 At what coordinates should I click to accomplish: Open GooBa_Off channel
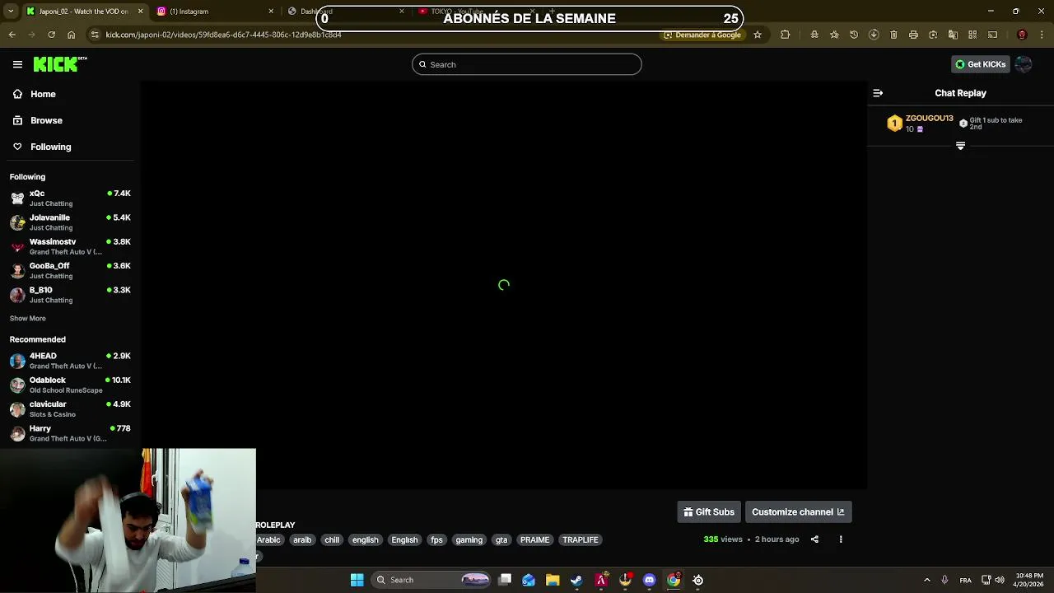(70, 271)
